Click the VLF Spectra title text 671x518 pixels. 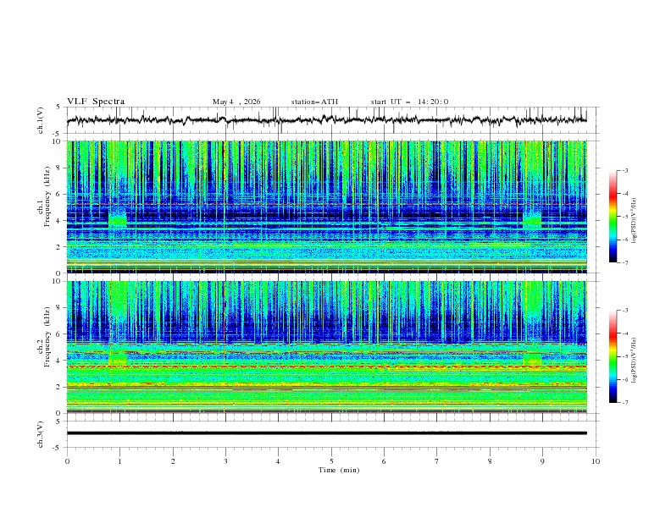point(96,102)
